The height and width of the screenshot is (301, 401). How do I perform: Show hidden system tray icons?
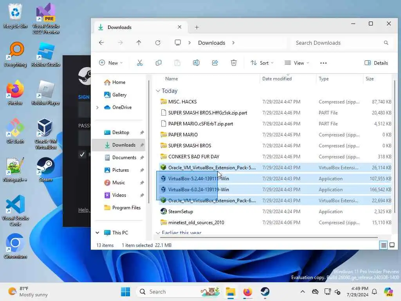point(303,292)
